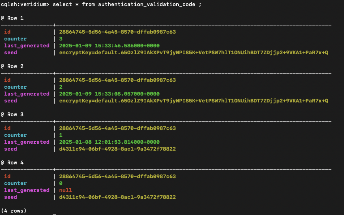Click counter value 1 in Row 3

click(61, 135)
